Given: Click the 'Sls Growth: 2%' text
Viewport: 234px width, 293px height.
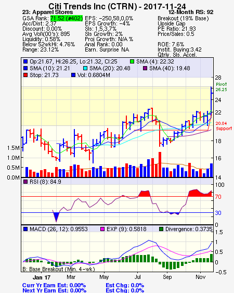Looking at the screenshot, I should point(103,34).
